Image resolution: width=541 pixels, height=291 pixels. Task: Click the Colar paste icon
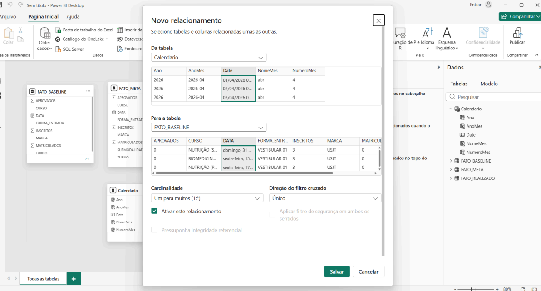pyautogui.click(x=8, y=34)
